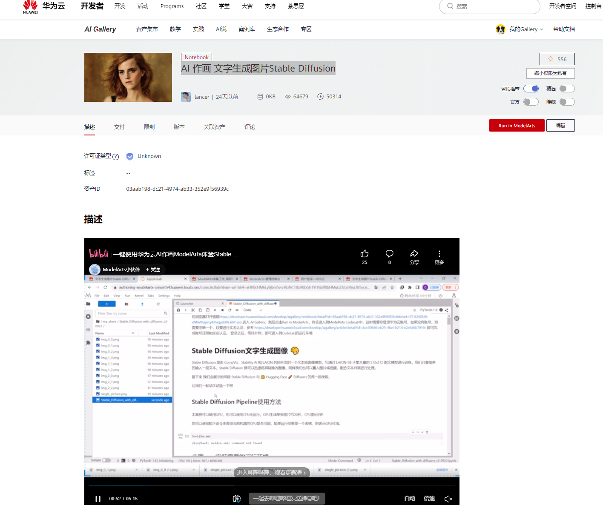Select the 描述 tab
The width and height of the screenshot is (603, 505).
89,127
